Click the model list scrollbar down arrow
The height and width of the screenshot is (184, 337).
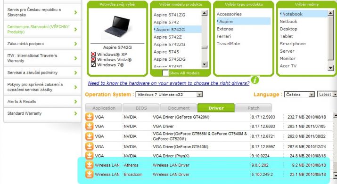(205, 64)
